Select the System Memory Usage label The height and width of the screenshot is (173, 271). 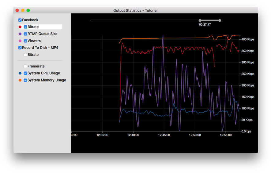click(47, 80)
